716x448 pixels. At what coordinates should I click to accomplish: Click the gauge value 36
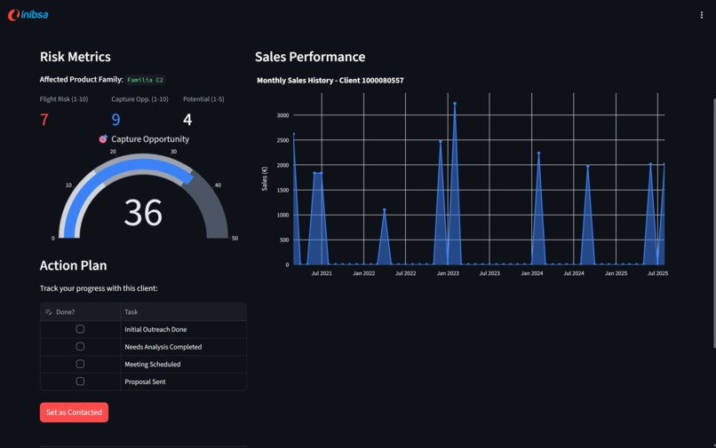point(143,213)
